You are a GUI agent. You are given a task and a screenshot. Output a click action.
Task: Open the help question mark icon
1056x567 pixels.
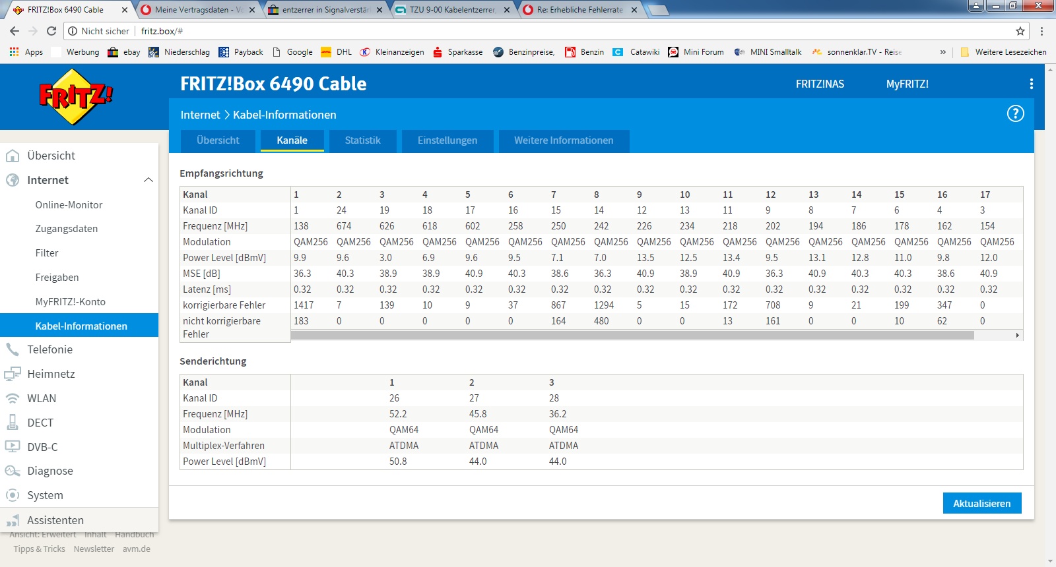pyautogui.click(x=1015, y=114)
